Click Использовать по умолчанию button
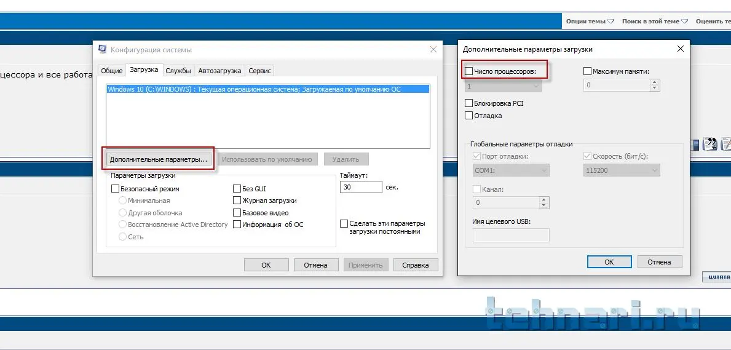 pyautogui.click(x=267, y=159)
